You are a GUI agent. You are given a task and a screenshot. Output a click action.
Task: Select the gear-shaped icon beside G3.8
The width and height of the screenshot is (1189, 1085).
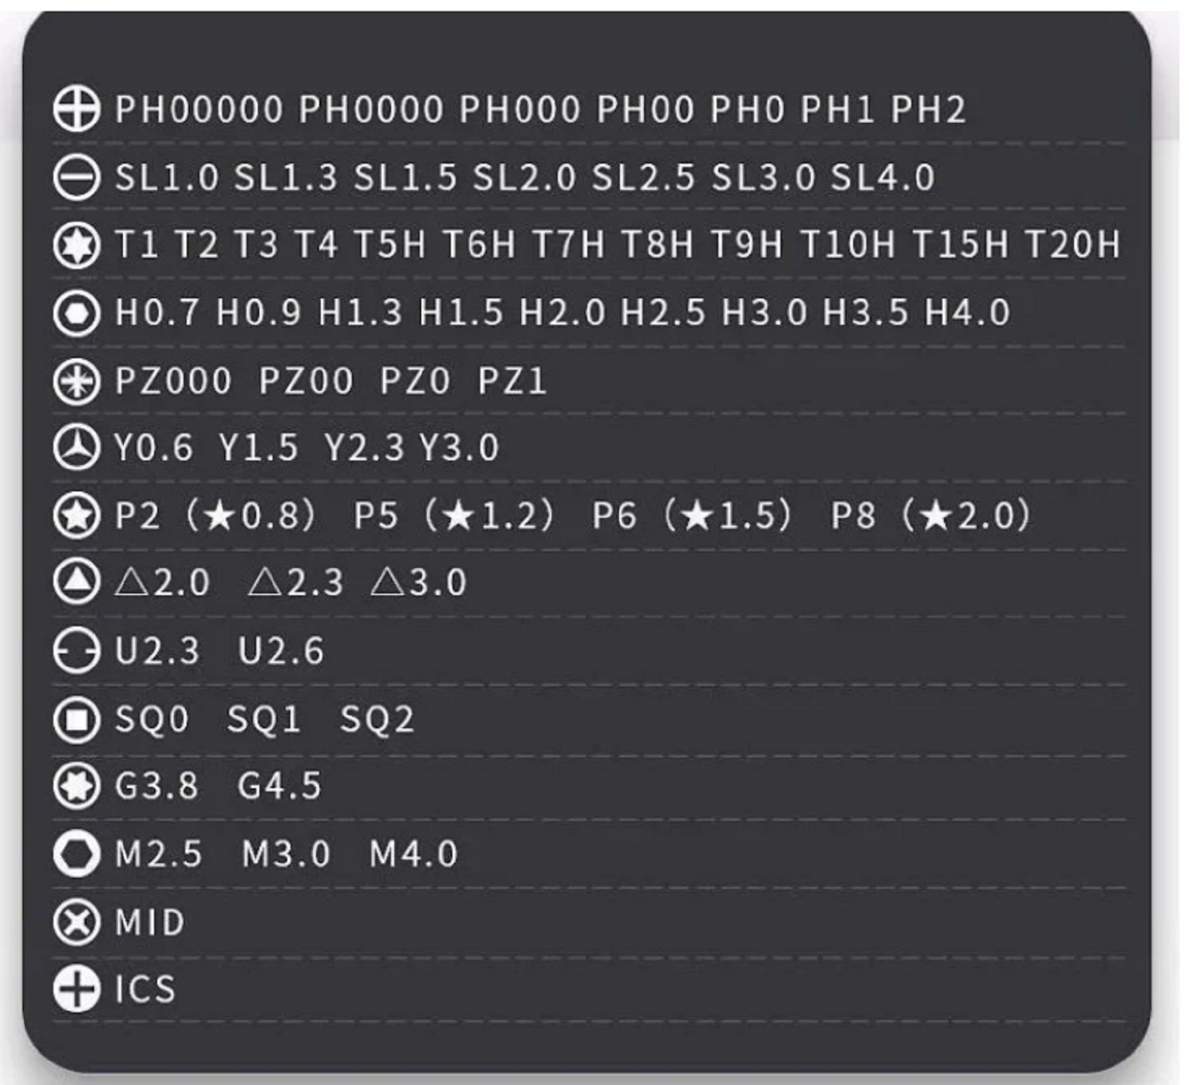point(77,786)
